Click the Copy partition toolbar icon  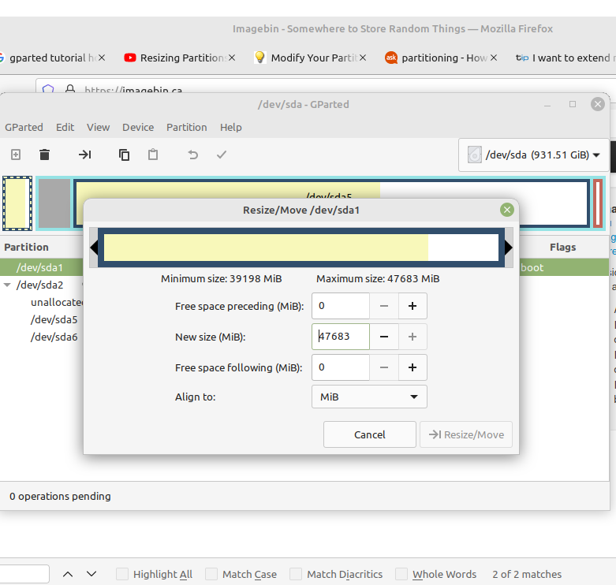coord(124,155)
